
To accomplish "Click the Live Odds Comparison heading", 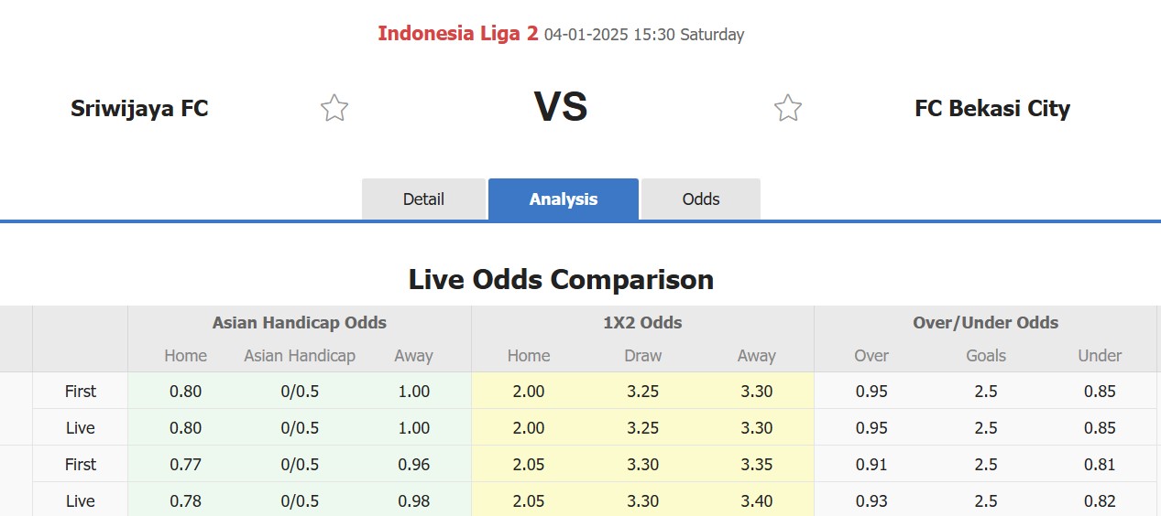I will pos(561,279).
